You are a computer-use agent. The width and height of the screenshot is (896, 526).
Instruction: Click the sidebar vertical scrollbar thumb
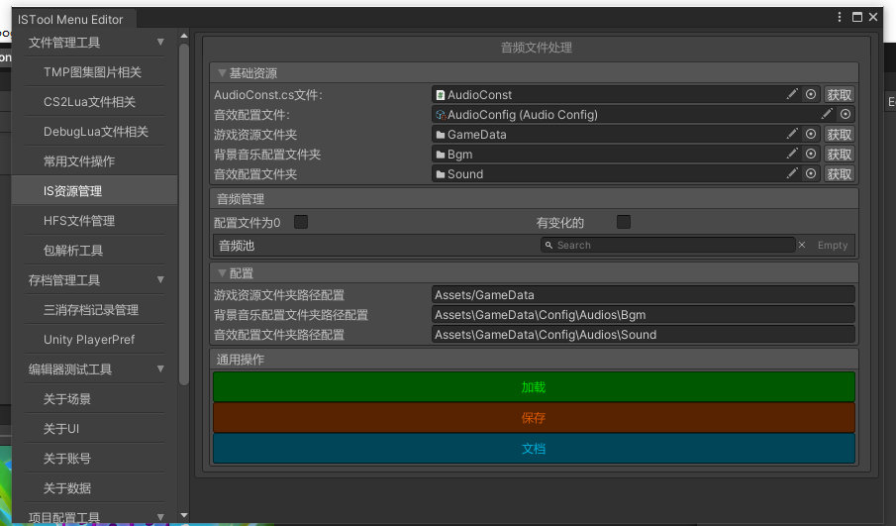(x=183, y=214)
